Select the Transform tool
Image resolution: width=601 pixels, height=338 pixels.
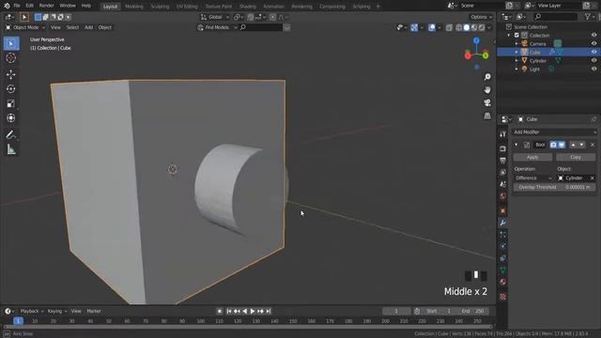[11, 118]
